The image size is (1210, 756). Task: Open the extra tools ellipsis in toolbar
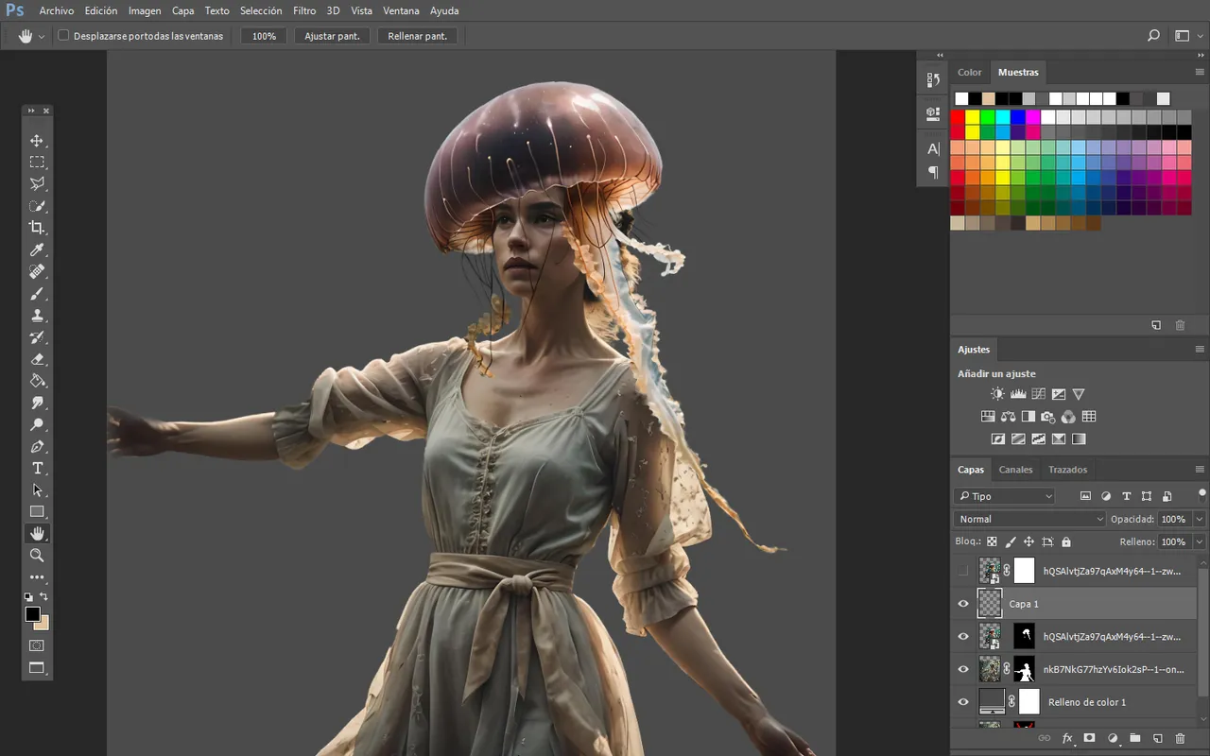pos(37,577)
